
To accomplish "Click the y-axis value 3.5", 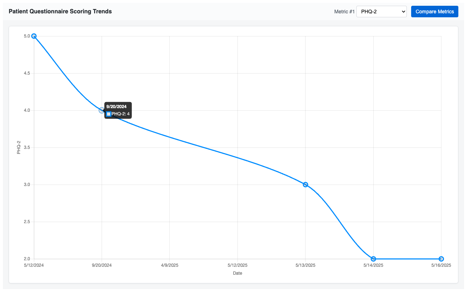I will 27,147.
